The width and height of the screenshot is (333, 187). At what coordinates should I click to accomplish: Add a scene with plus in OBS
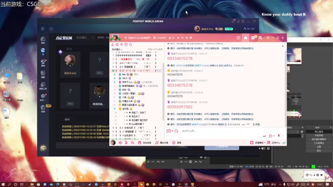pyautogui.click(x=148, y=162)
